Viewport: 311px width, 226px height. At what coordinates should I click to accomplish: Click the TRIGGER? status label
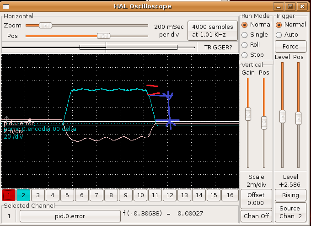pos(218,48)
